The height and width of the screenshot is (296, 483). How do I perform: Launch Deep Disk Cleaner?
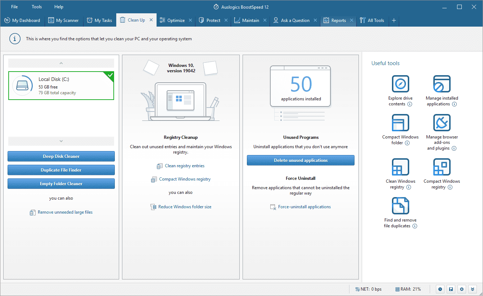coord(61,156)
